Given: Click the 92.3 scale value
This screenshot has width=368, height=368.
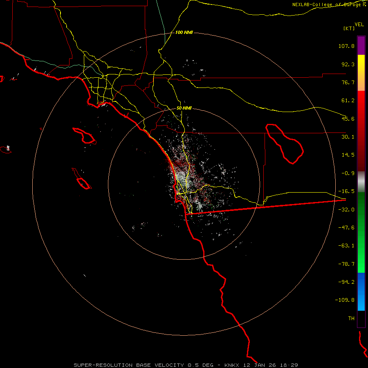Looking at the screenshot, I should pyautogui.click(x=348, y=64).
